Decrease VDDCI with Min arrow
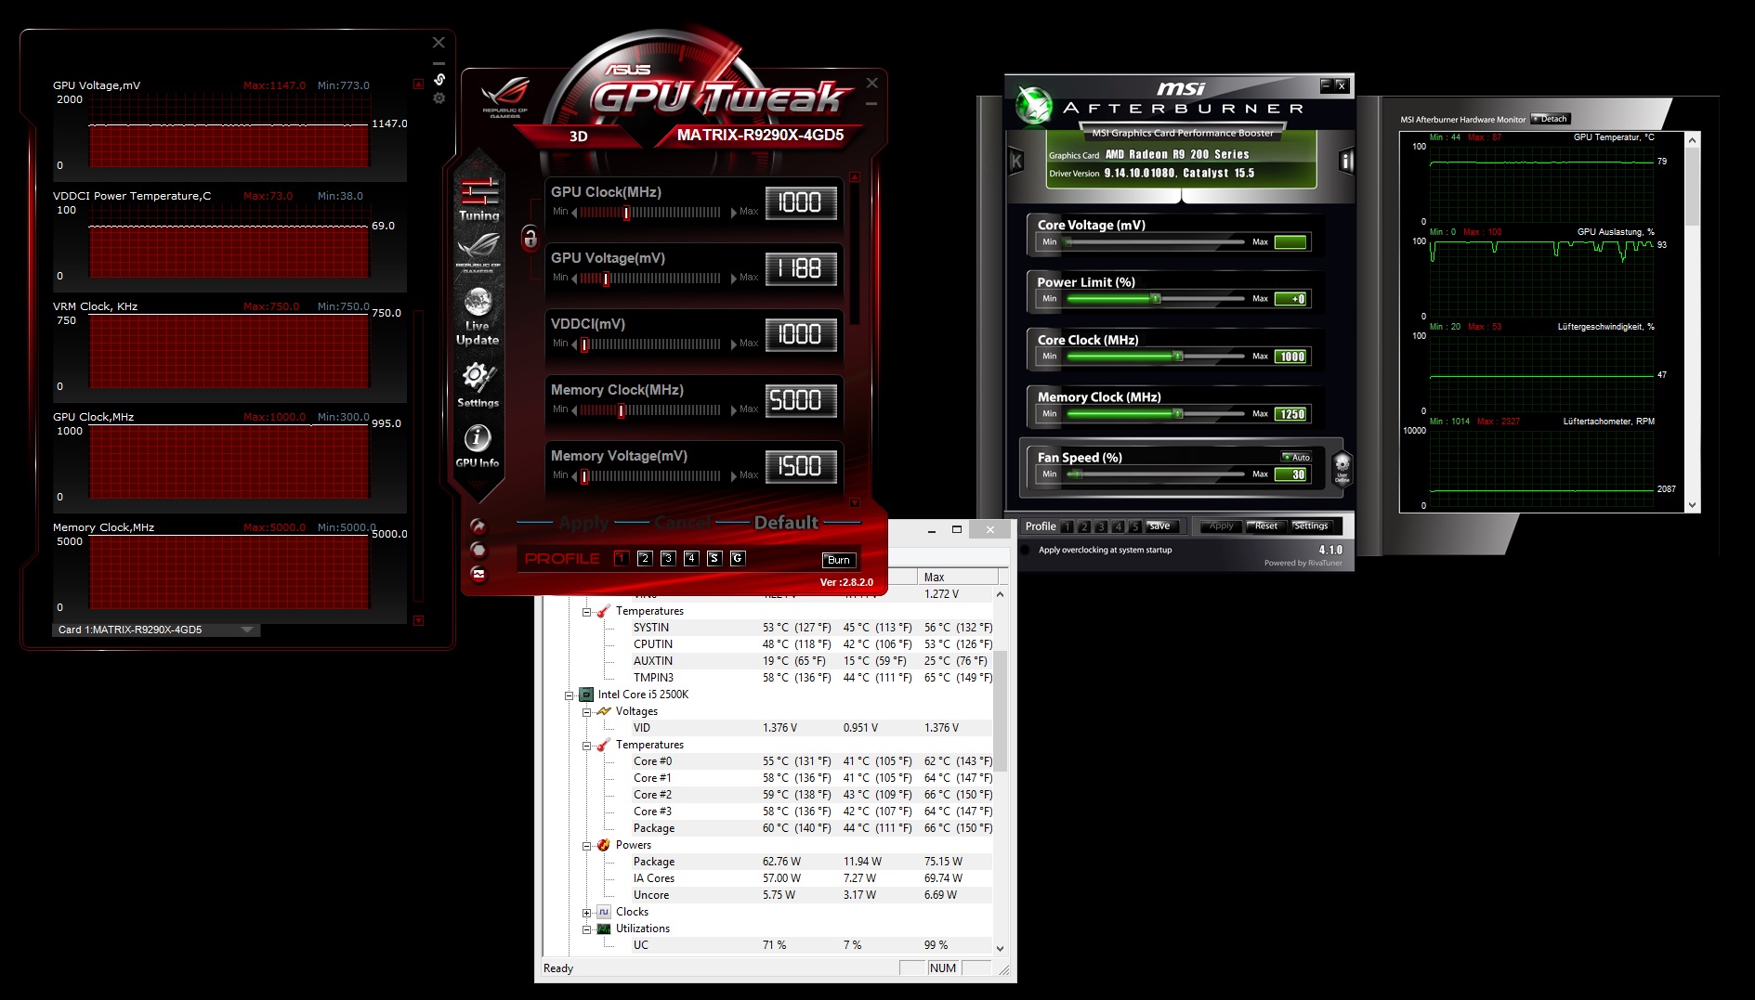The width and height of the screenshot is (1755, 1000). (x=574, y=344)
